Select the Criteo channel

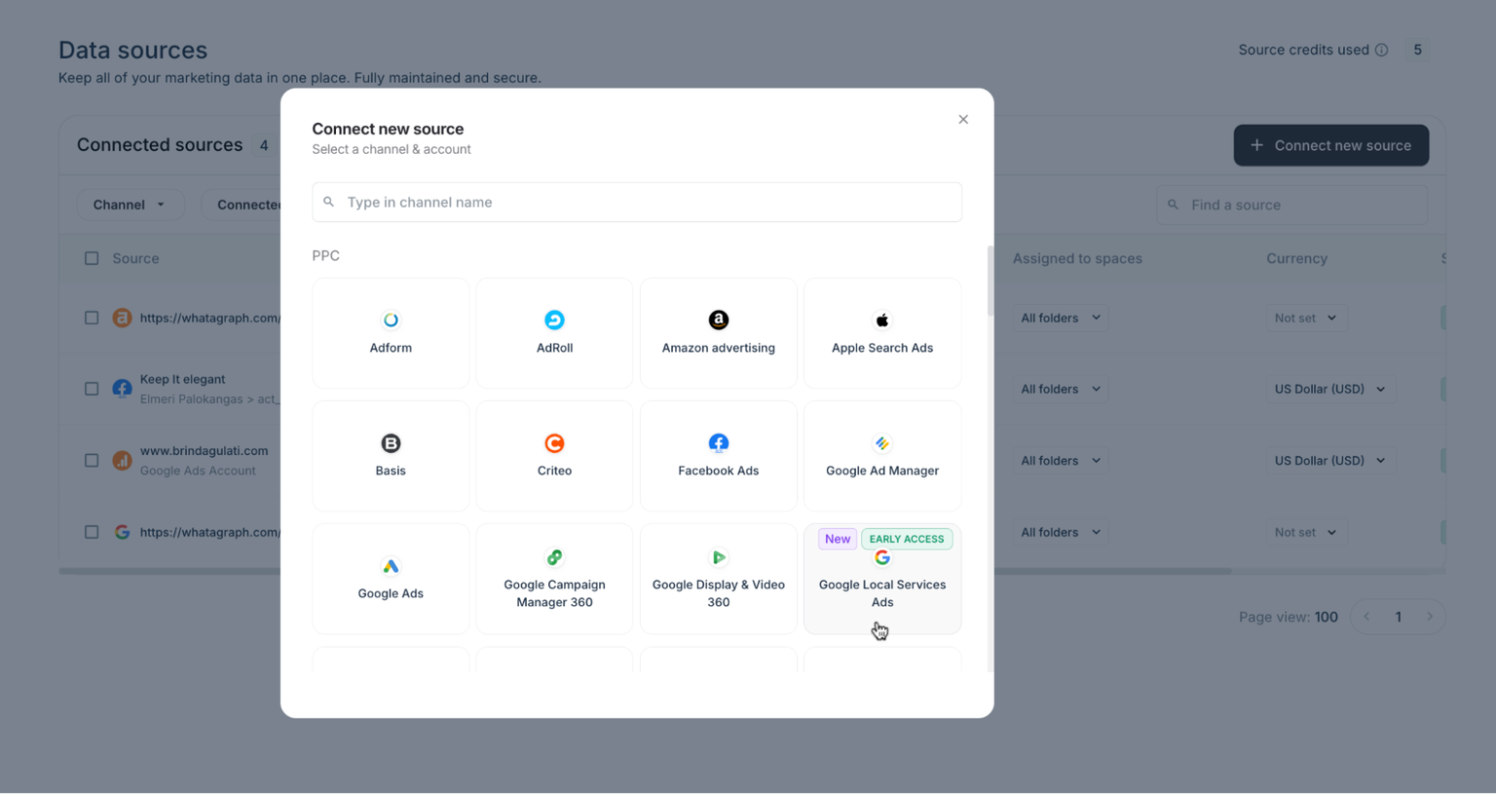[x=554, y=455]
